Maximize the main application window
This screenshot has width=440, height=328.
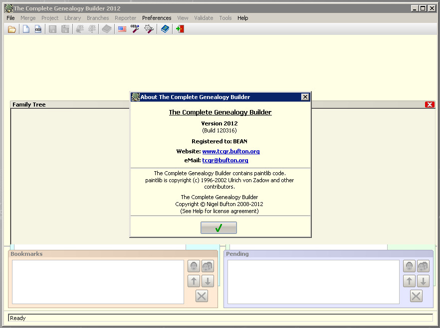(423, 8)
